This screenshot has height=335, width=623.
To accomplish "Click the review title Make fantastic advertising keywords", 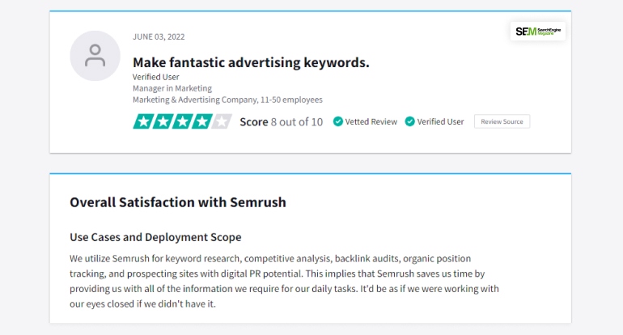I will click(x=251, y=62).
